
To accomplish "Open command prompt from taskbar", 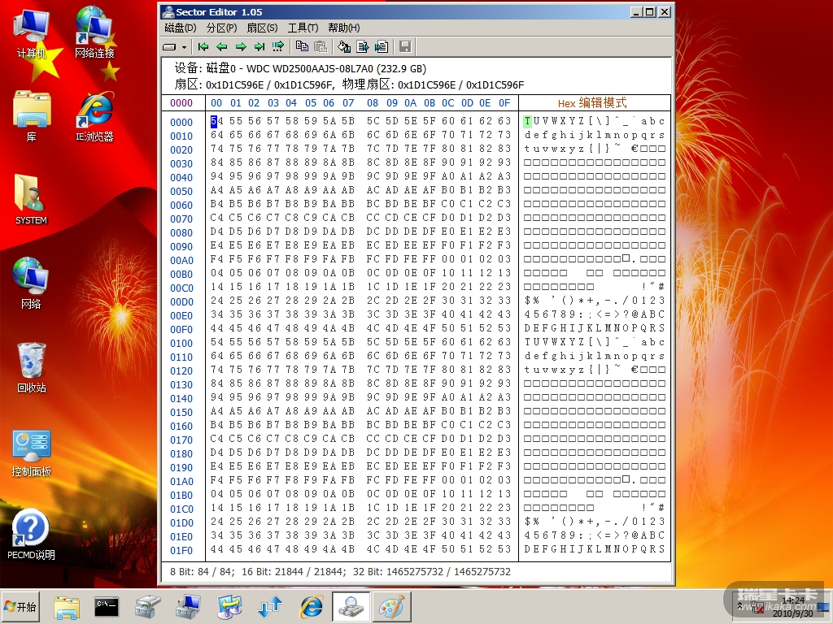I will pos(107,606).
